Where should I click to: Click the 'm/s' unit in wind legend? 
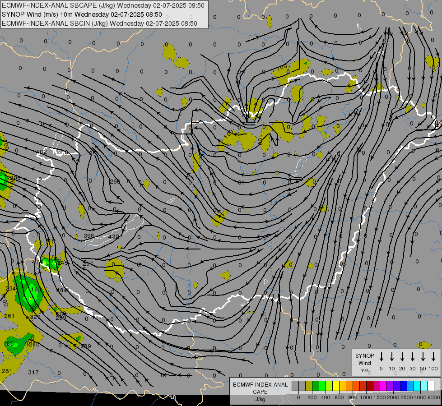click(x=364, y=370)
